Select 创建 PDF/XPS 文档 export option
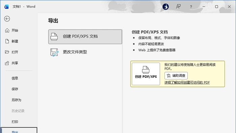 pyautogui.click(x=85, y=37)
